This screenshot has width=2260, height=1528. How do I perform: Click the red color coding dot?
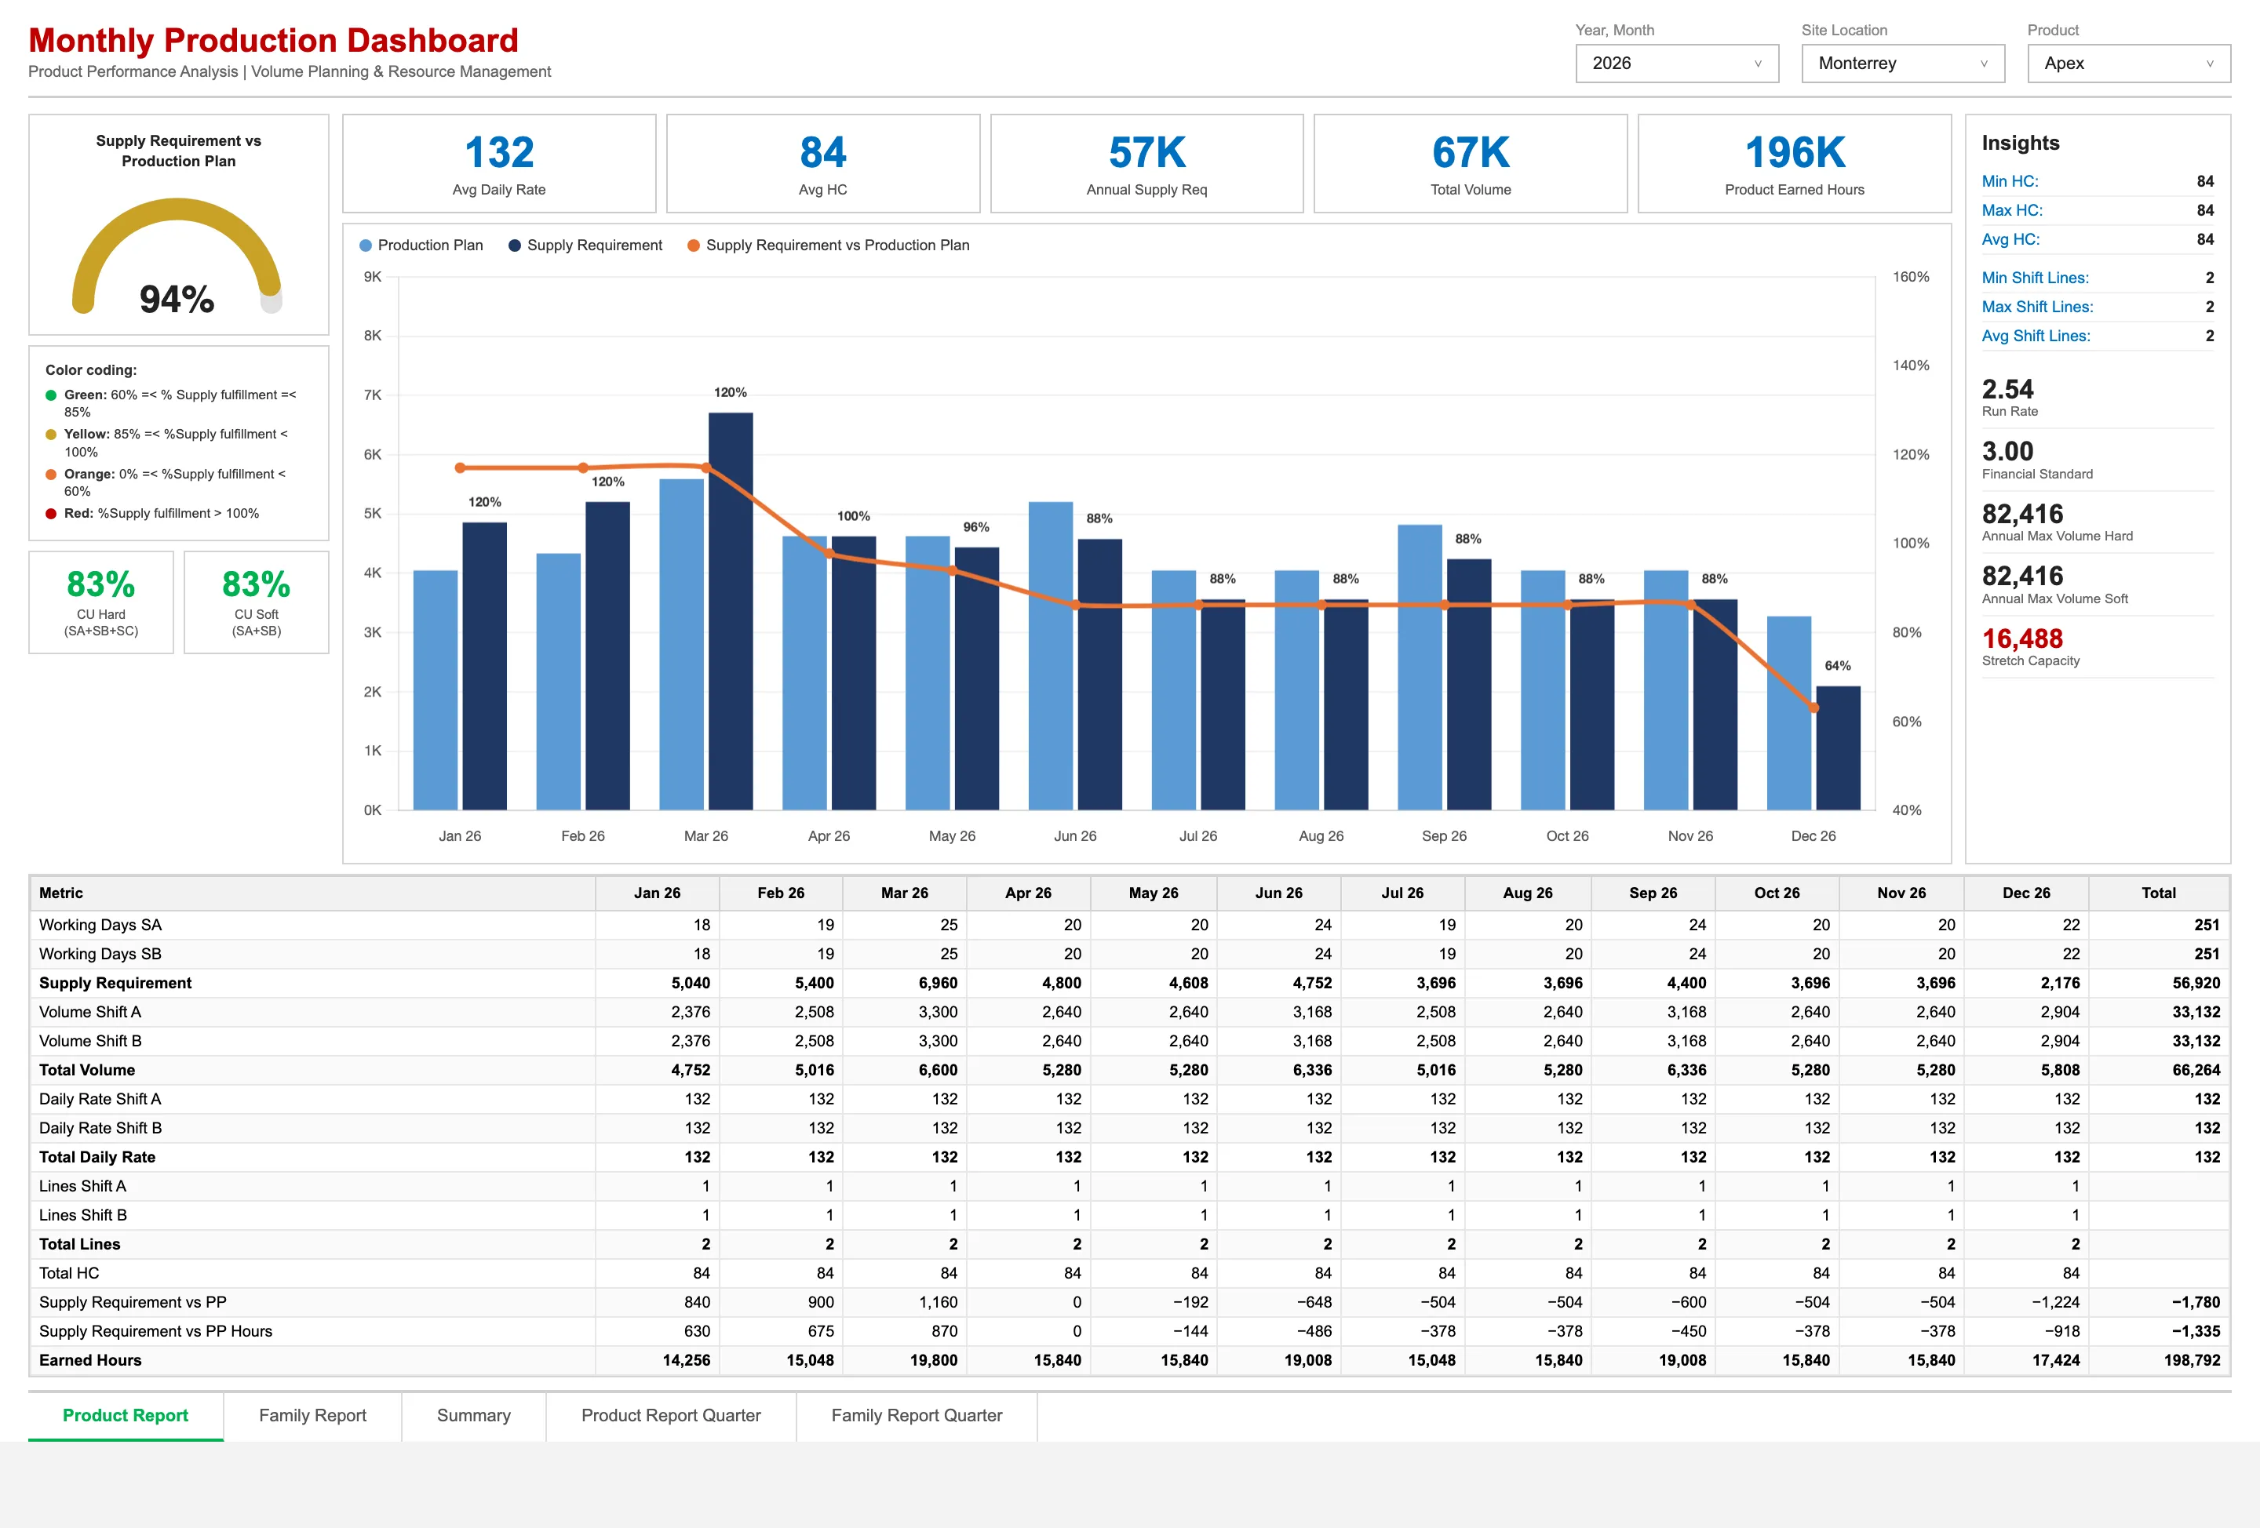point(50,515)
